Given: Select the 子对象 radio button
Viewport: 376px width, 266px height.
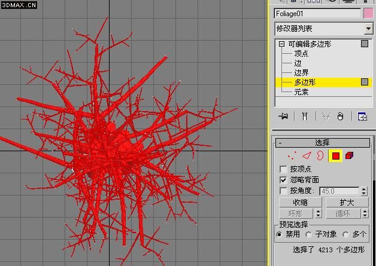Looking at the screenshot, I should click(308, 234).
